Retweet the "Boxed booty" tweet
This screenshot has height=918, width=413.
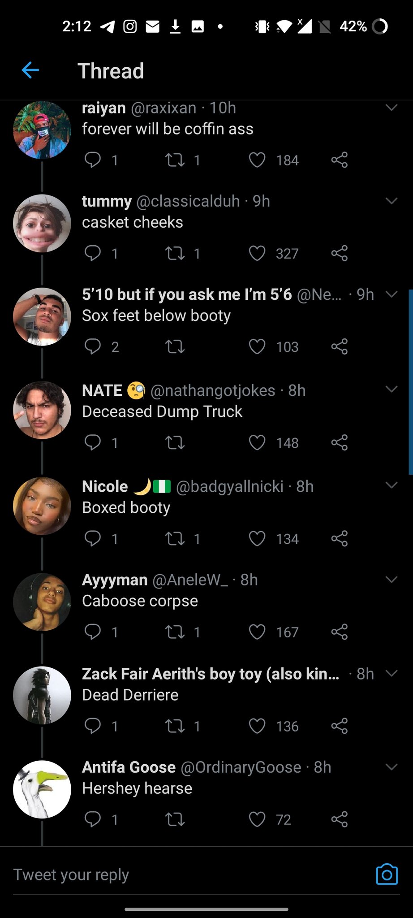[175, 538]
